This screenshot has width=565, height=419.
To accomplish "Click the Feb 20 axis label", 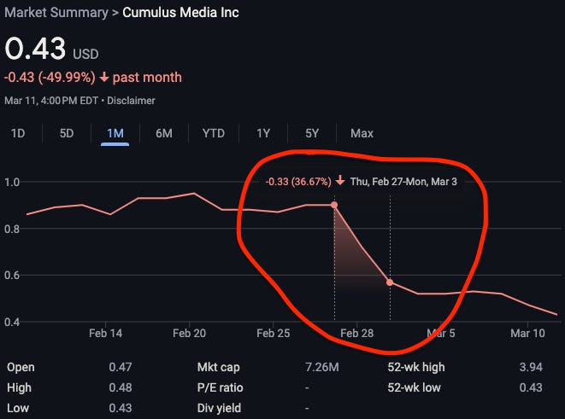I will (x=189, y=334).
